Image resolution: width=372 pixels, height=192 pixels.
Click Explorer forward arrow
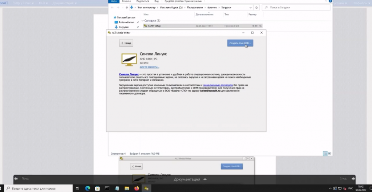[x=118, y=8]
